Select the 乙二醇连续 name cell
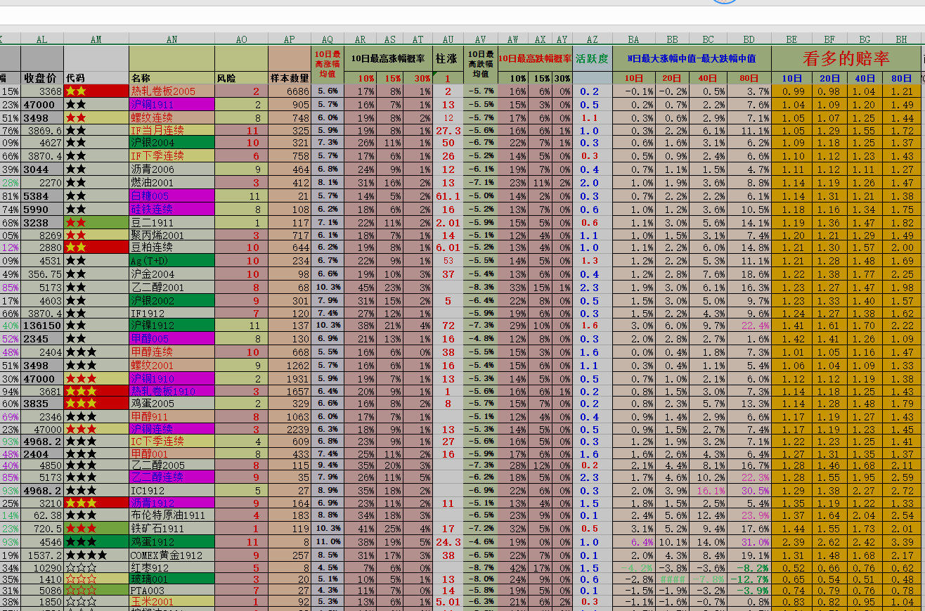 click(x=172, y=477)
